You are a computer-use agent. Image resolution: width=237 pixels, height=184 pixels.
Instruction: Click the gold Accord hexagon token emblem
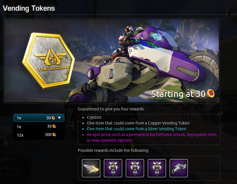(x=49, y=60)
